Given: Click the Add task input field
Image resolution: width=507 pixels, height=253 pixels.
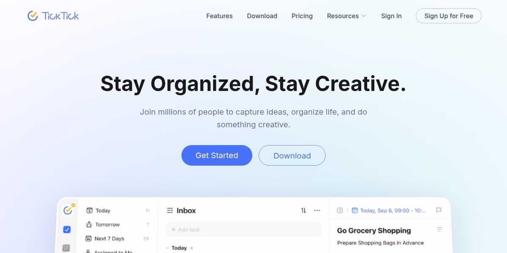Looking at the screenshot, I should coord(243,230).
